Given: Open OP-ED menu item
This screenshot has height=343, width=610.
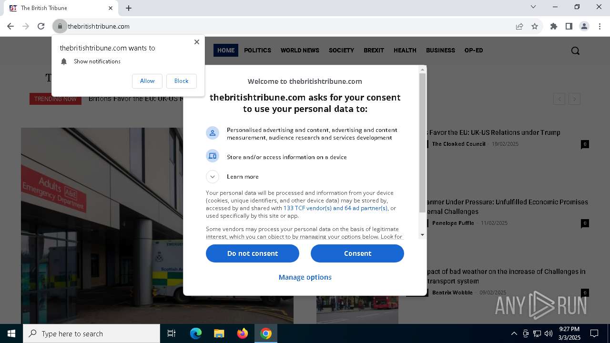Looking at the screenshot, I should click(474, 50).
